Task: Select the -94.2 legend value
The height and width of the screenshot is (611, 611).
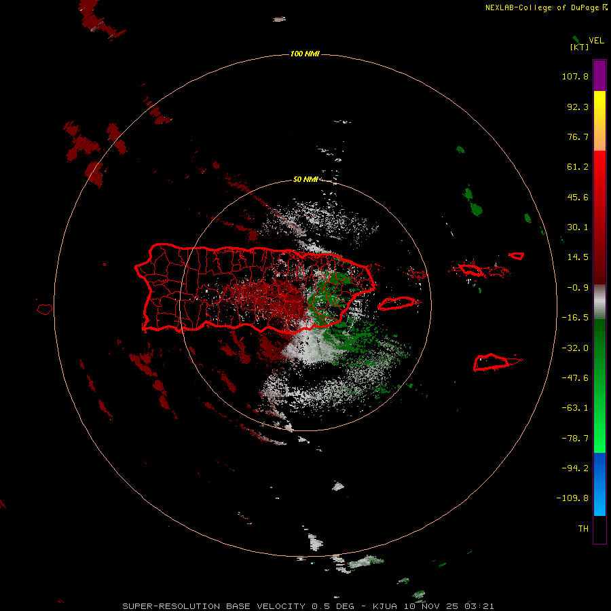Action: click(575, 468)
